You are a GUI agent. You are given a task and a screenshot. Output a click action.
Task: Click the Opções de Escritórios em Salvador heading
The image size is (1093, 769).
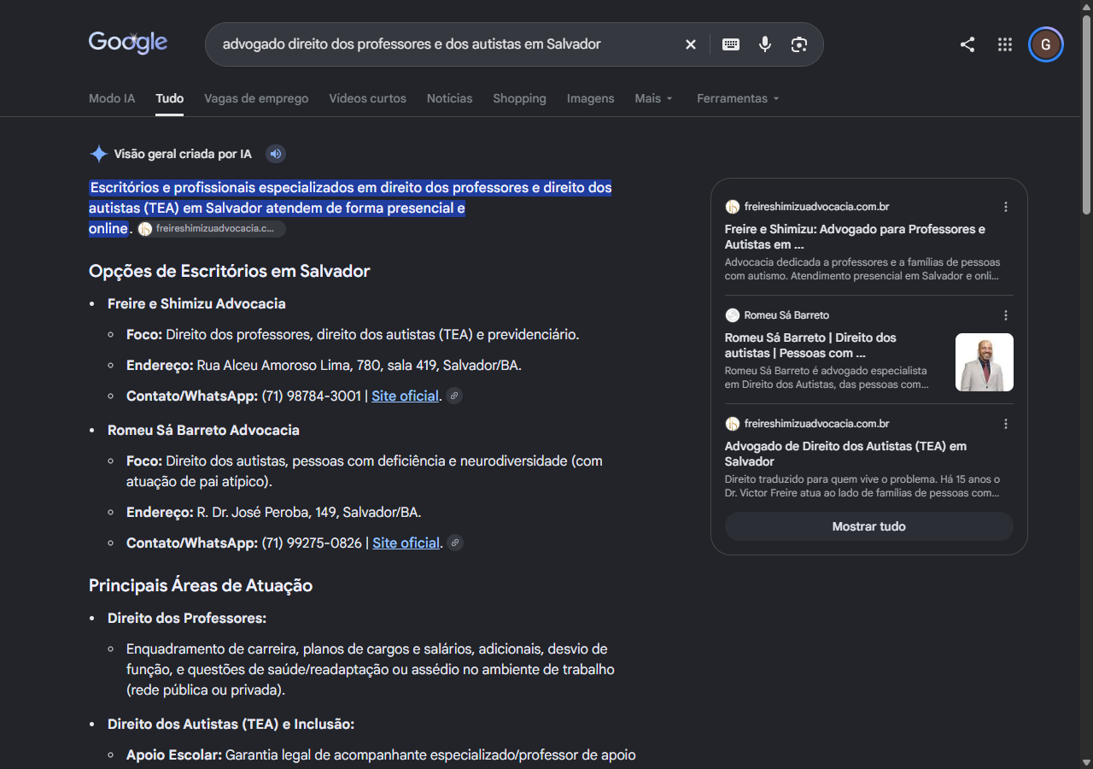(230, 271)
